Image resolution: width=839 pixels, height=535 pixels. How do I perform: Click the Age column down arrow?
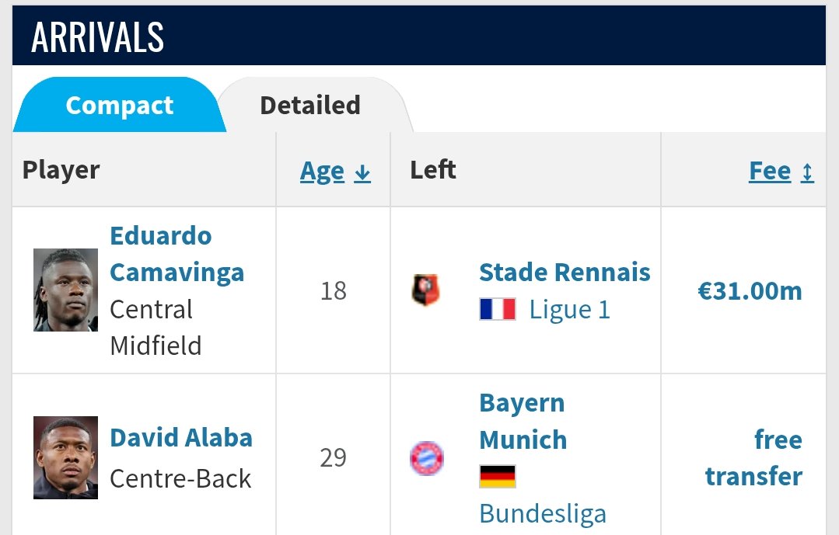click(x=362, y=172)
